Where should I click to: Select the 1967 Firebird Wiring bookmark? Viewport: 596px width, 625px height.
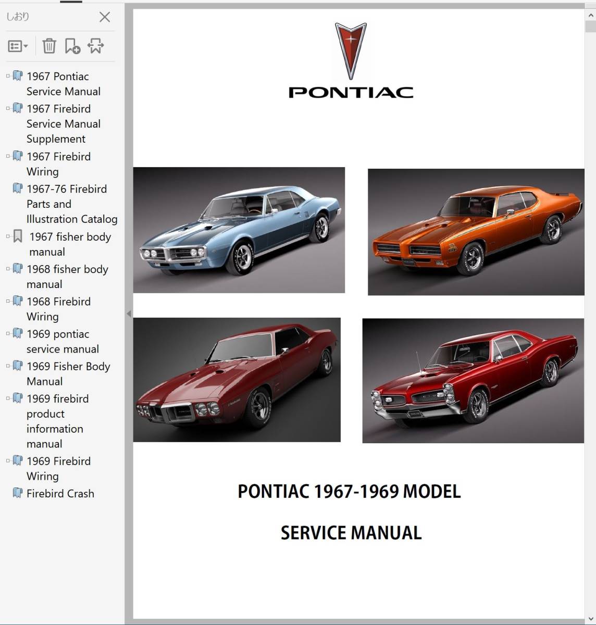pos(58,164)
